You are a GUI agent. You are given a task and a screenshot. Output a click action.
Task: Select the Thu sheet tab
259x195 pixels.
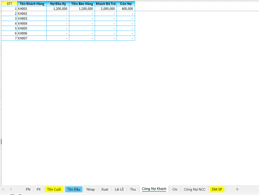click(133, 189)
